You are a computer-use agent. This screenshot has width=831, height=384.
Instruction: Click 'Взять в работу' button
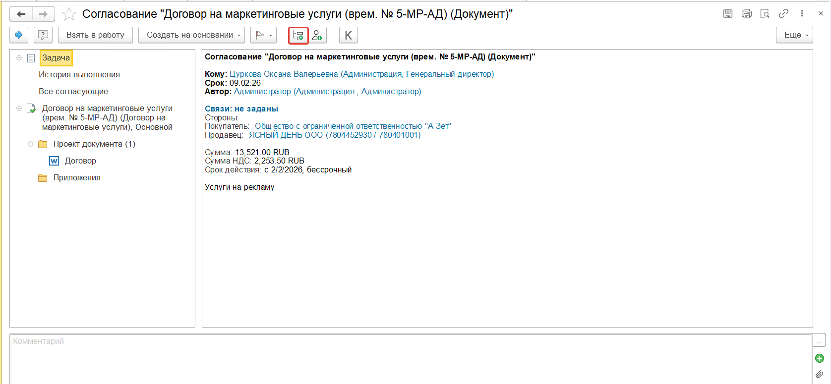[95, 35]
